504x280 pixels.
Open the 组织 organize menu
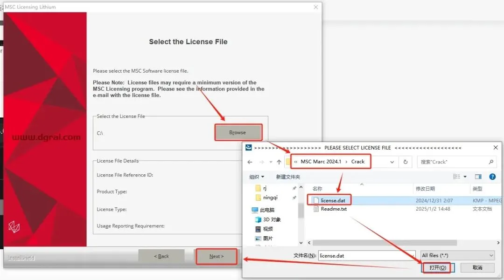pyautogui.click(x=257, y=177)
